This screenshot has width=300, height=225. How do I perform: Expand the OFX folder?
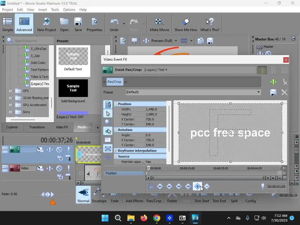coord(10,91)
